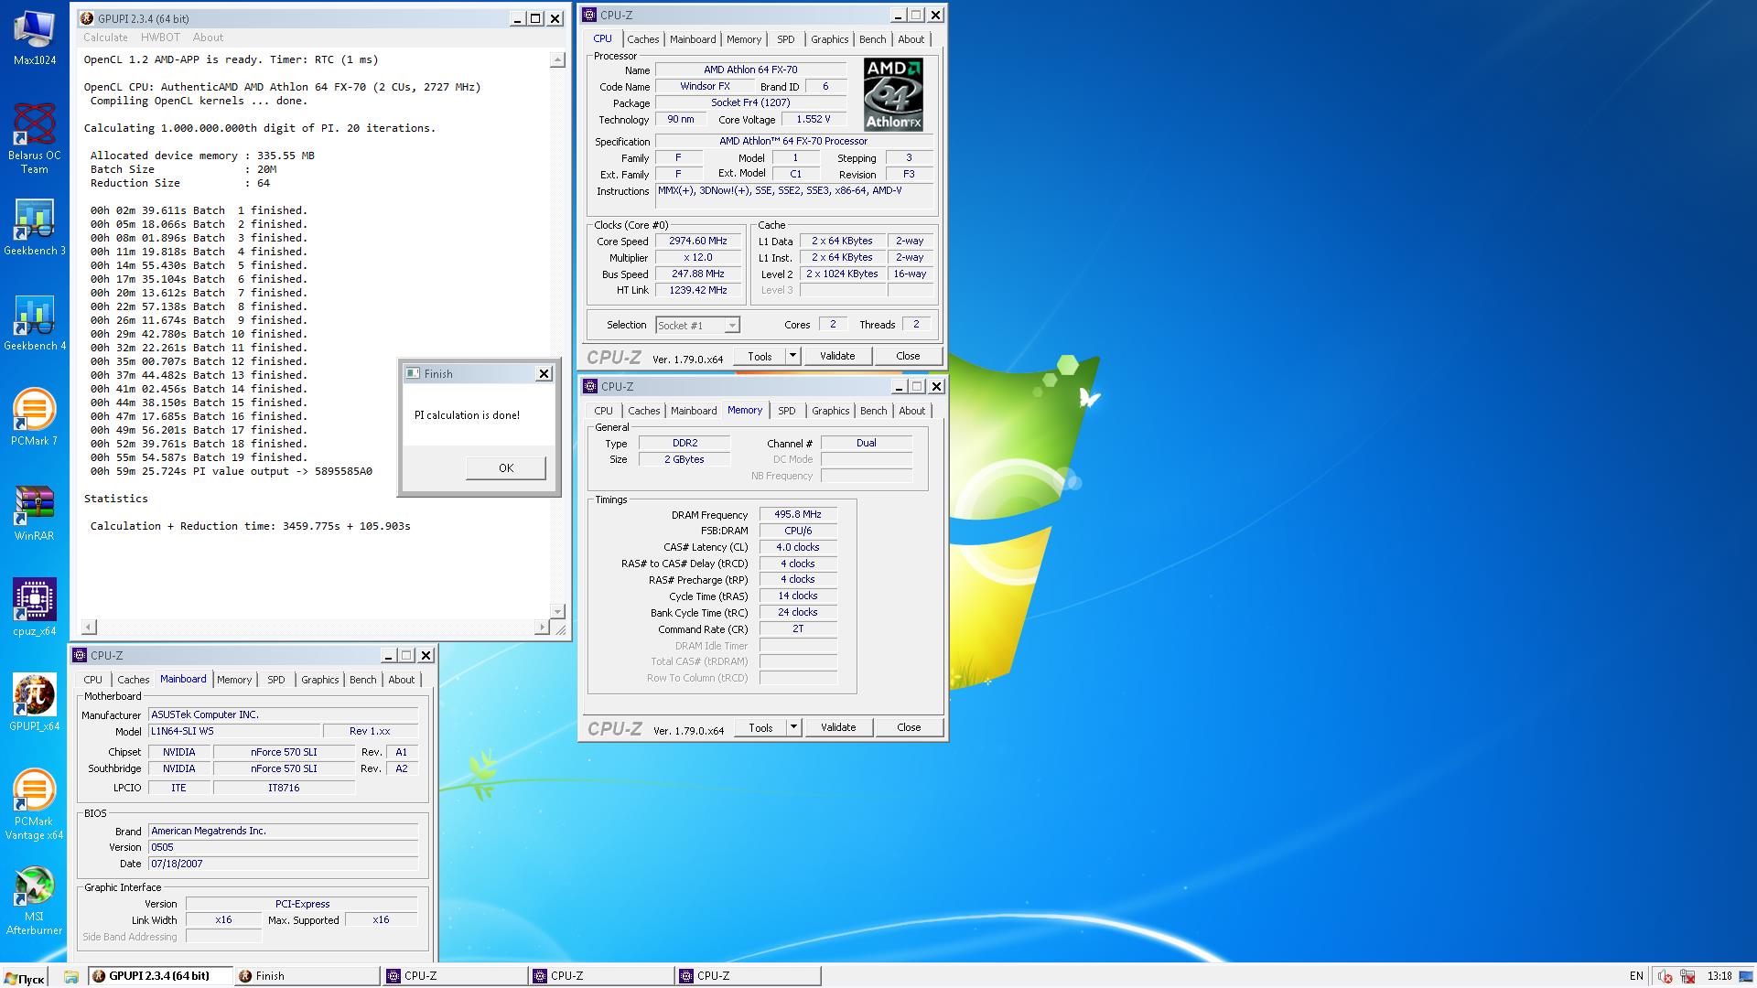Open PCMark Vantage x64 shortcut

pos(34,805)
